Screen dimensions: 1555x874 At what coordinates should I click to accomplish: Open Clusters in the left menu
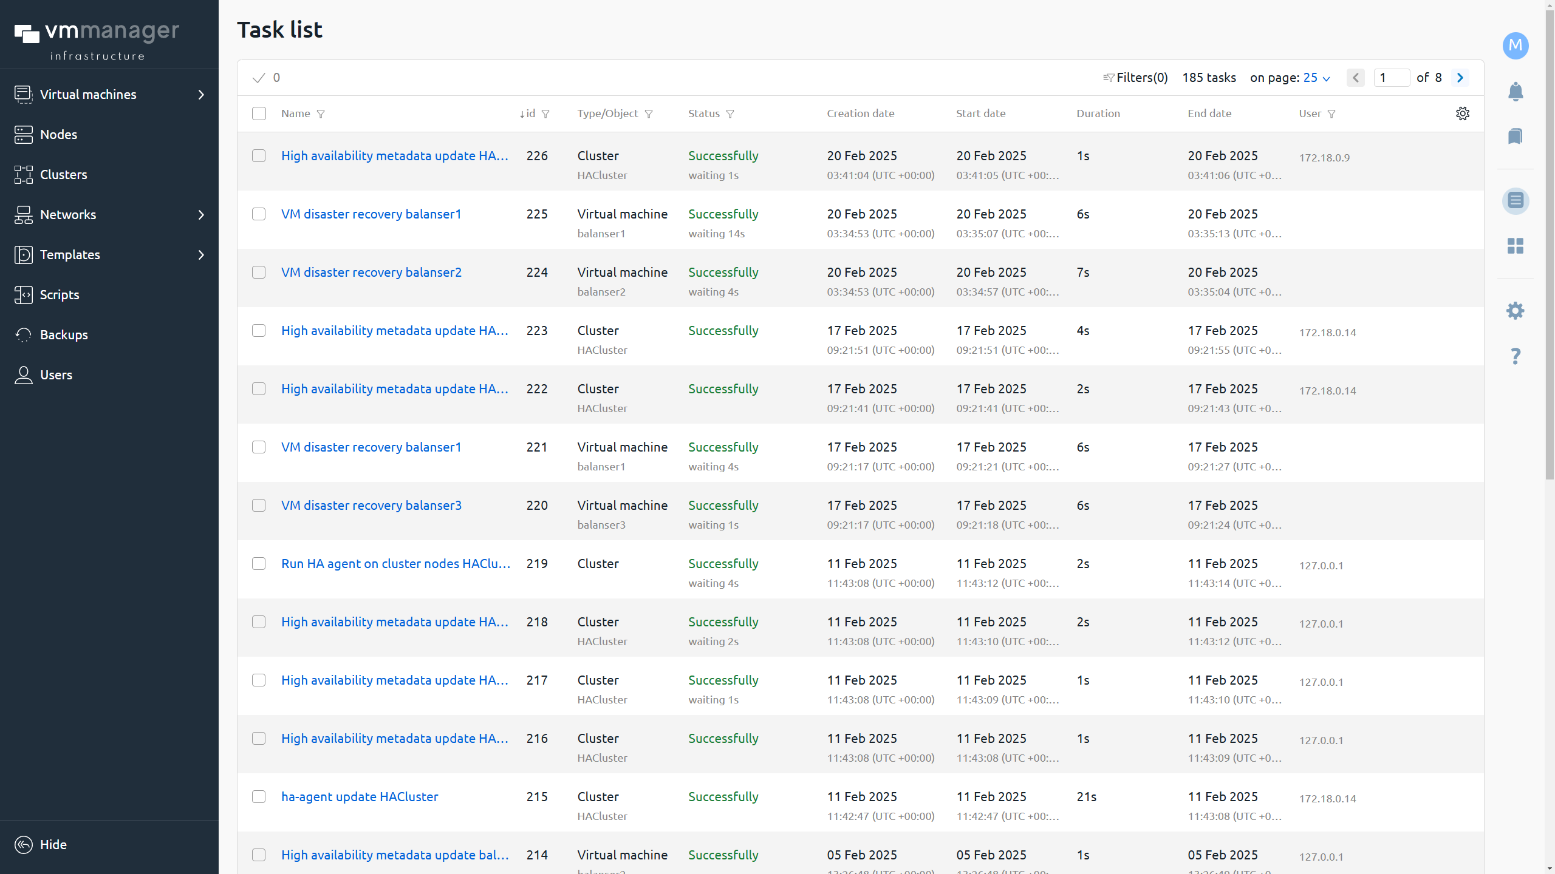pos(63,175)
